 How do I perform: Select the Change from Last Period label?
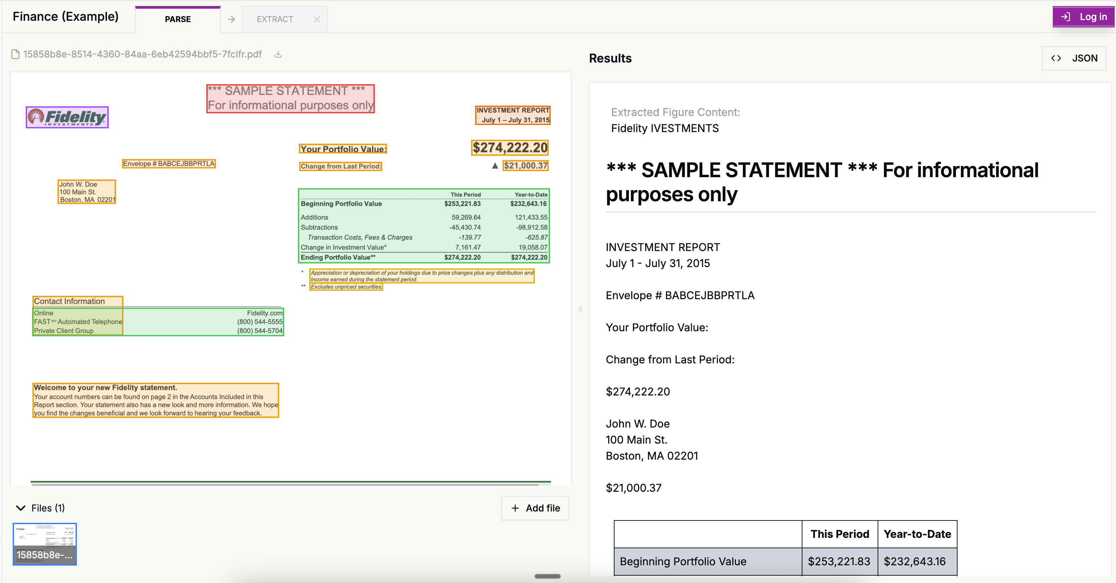click(x=341, y=166)
